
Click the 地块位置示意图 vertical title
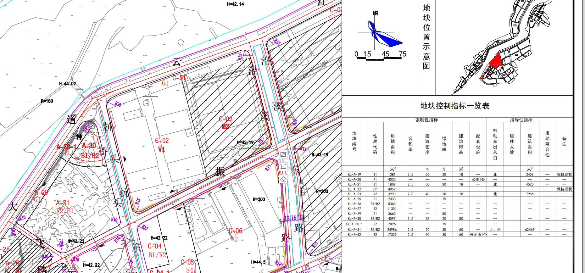pyautogui.click(x=426, y=37)
